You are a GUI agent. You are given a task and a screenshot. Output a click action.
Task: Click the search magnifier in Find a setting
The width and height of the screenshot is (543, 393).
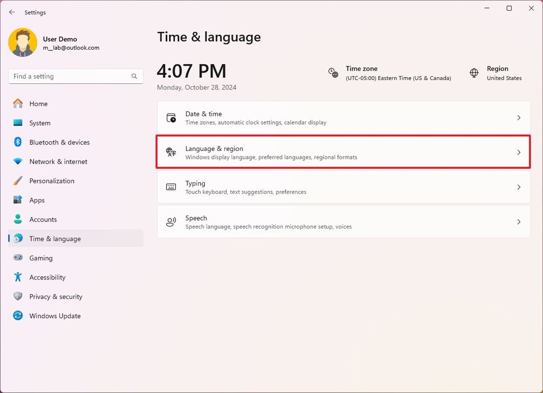[134, 76]
